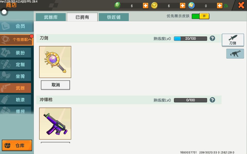The width and height of the screenshot is (247, 154).
Task: Tap the white circle floating button
Action: pos(4,12)
